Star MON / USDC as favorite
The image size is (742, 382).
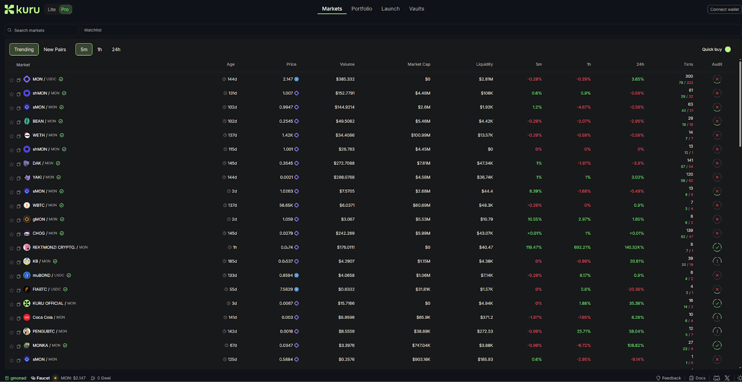click(12, 80)
